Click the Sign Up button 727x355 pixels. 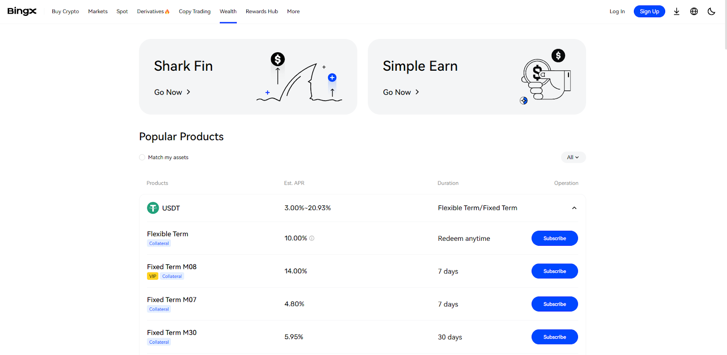[x=649, y=11]
